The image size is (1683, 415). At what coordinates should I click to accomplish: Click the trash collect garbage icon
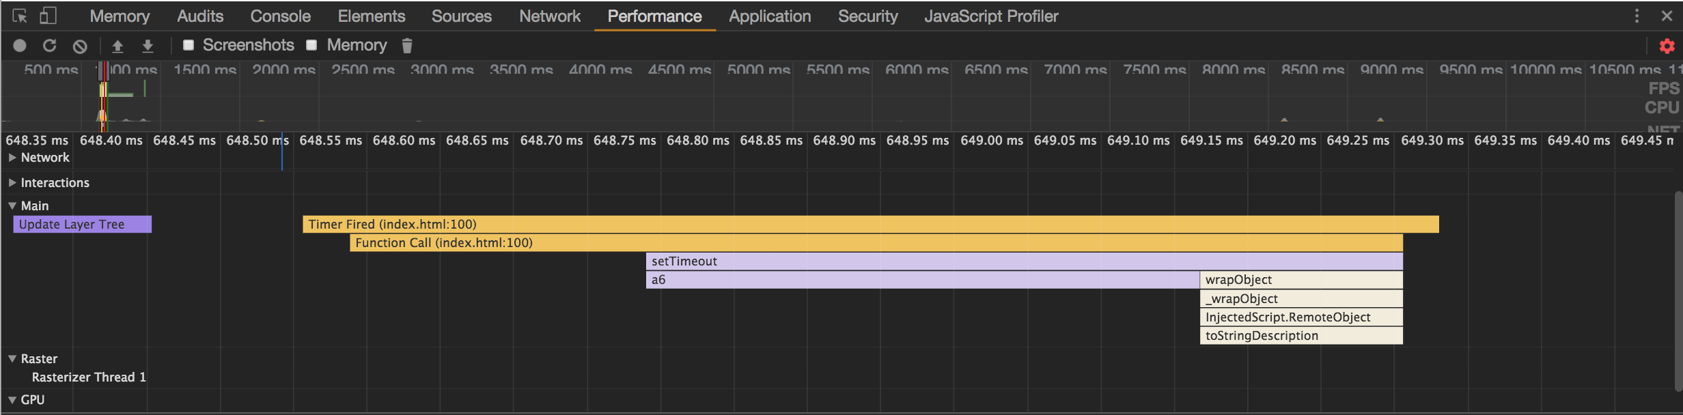pyautogui.click(x=407, y=46)
